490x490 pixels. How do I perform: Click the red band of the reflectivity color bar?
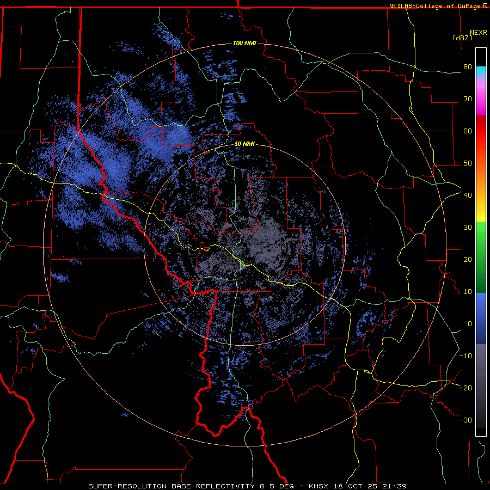tap(481, 136)
